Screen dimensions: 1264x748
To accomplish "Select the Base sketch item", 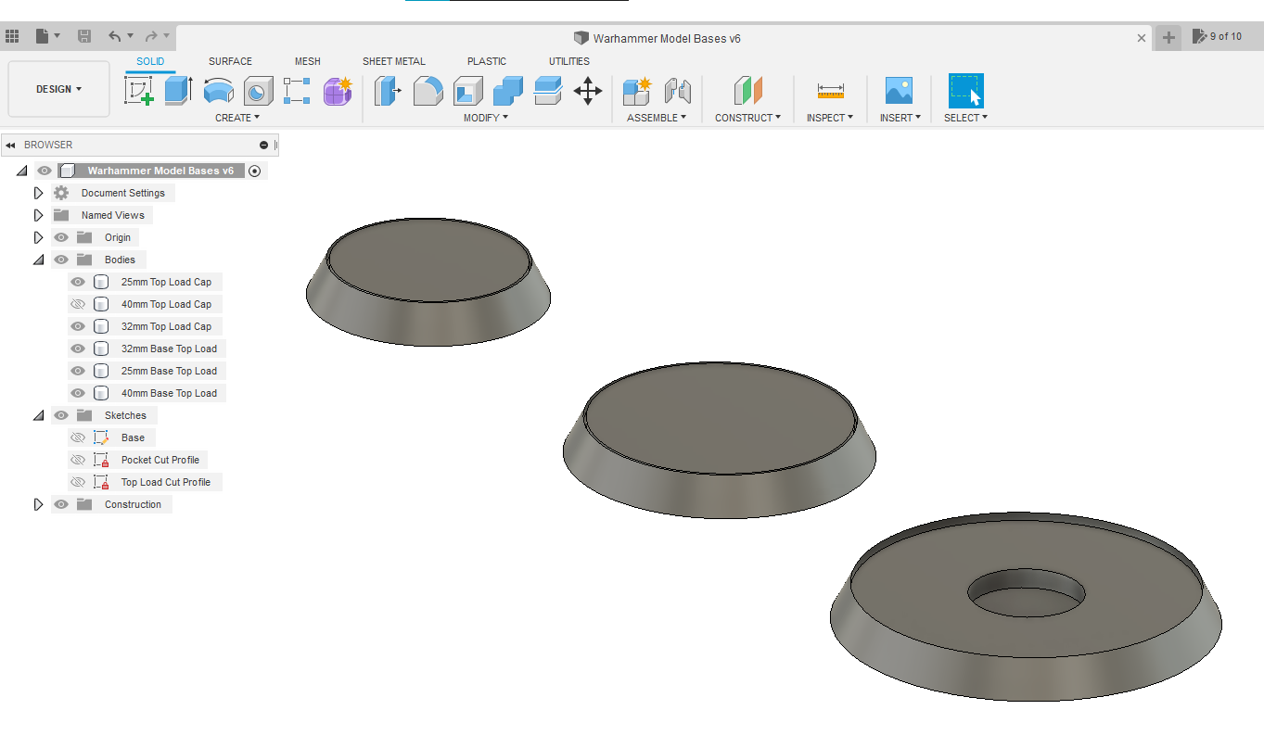I will click(133, 437).
